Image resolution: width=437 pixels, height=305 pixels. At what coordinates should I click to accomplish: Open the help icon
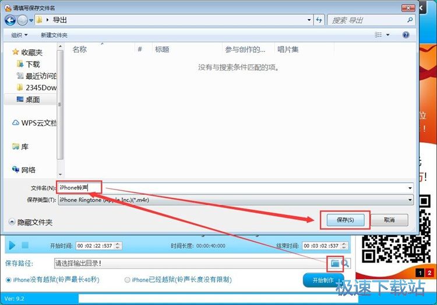click(x=406, y=35)
